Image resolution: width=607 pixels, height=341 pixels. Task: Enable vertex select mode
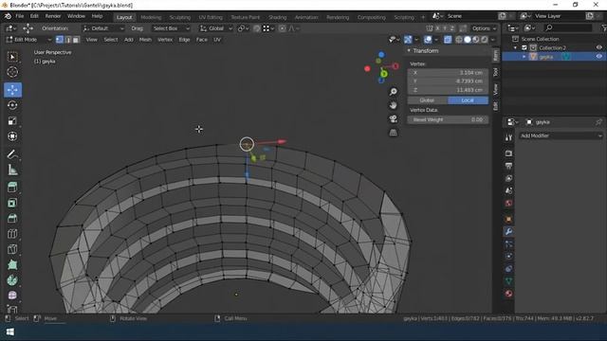[60, 40]
